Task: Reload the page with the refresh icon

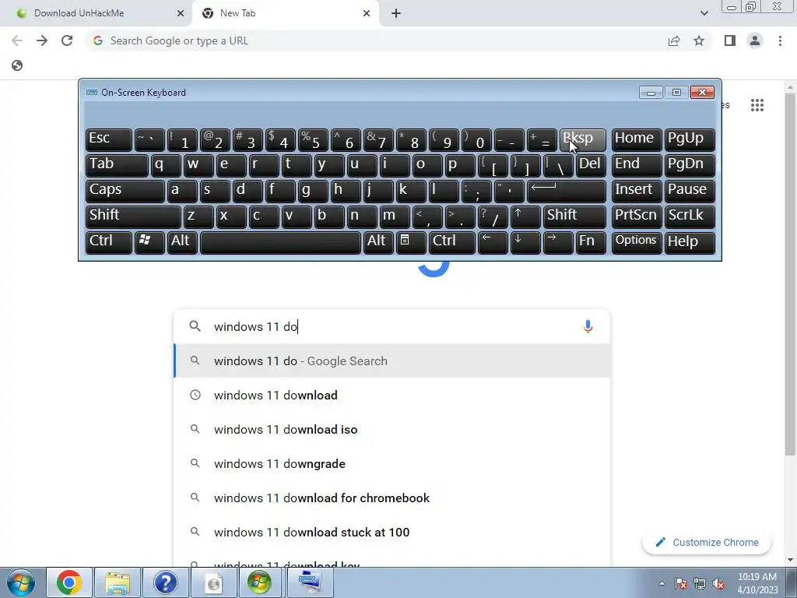Action: click(67, 40)
